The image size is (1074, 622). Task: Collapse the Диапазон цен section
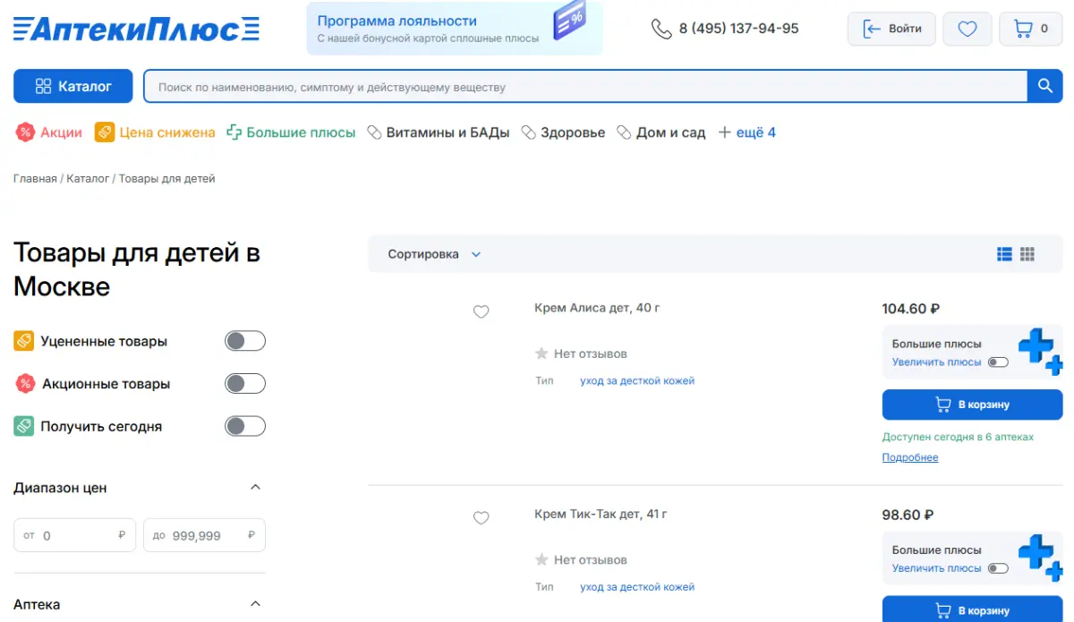tap(255, 488)
